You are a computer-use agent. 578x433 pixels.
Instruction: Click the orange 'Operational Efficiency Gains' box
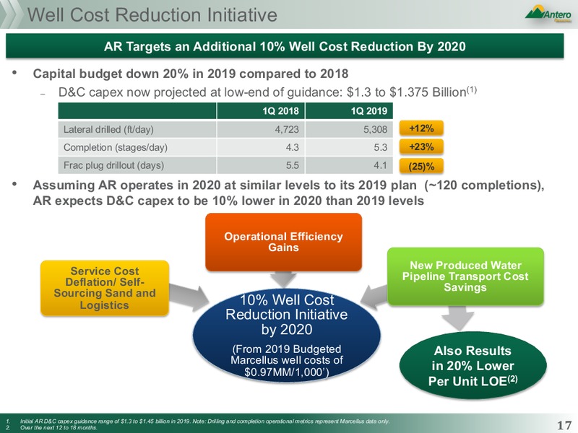[x=283, y=242]
